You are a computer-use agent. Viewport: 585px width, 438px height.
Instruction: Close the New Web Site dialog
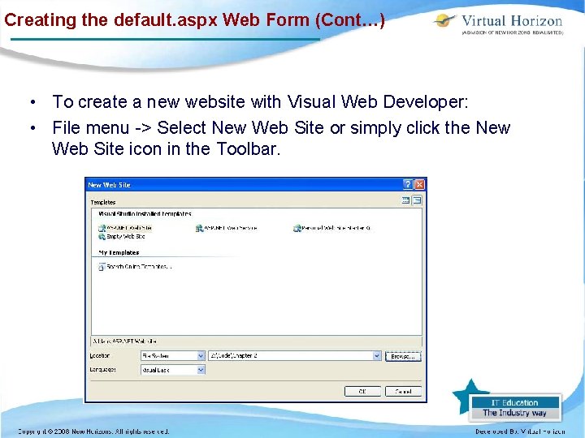click(x=420, y=184)
